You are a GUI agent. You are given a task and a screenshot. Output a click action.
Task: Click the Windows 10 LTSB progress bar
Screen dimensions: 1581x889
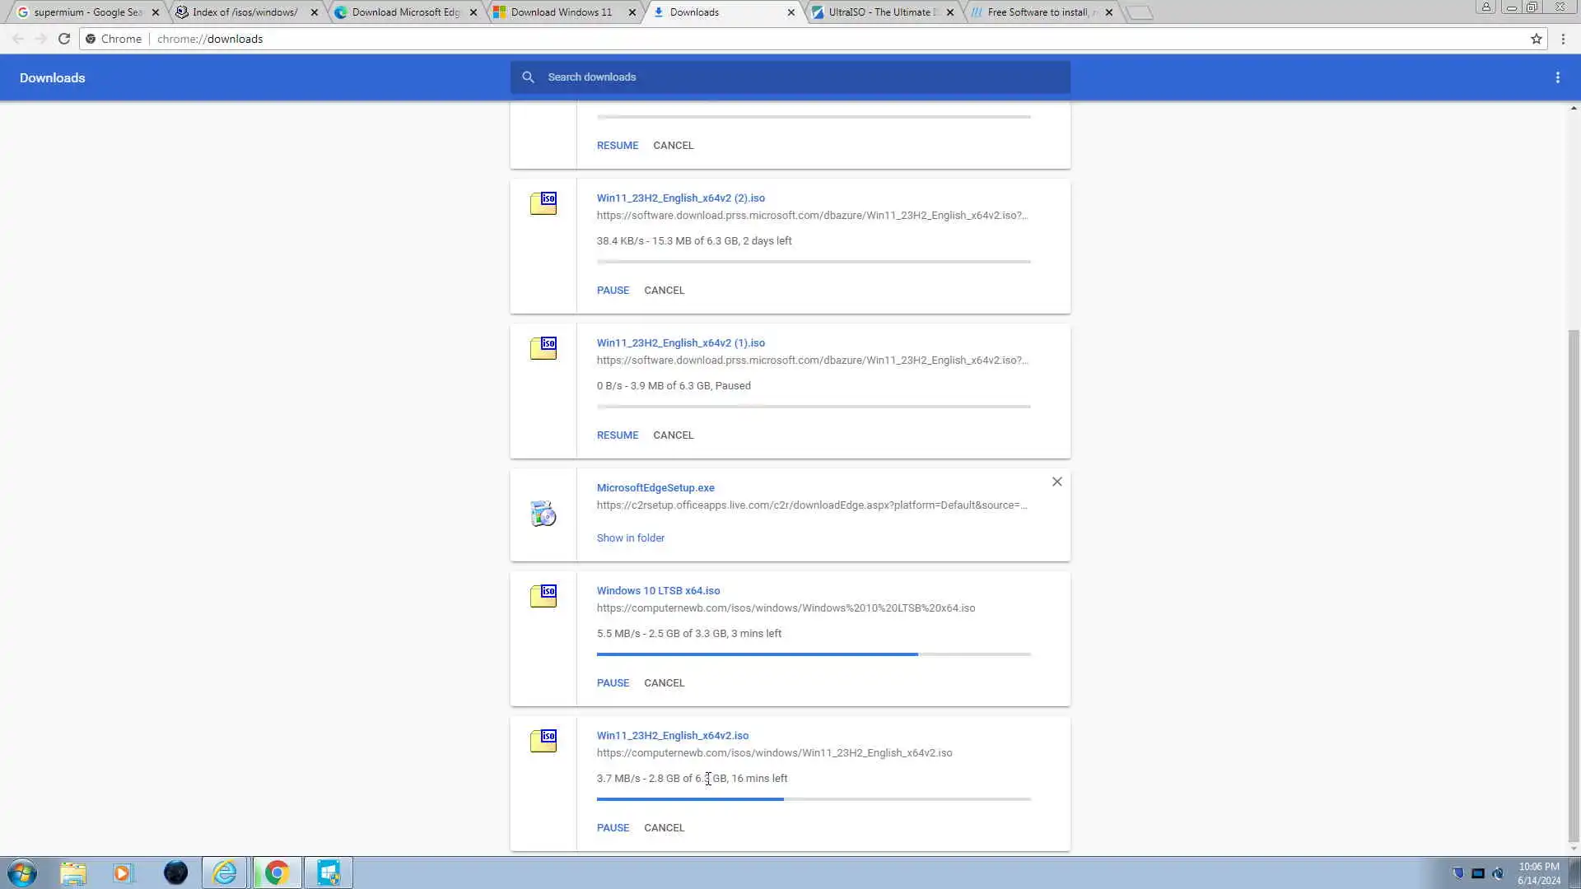coord(813,654)
